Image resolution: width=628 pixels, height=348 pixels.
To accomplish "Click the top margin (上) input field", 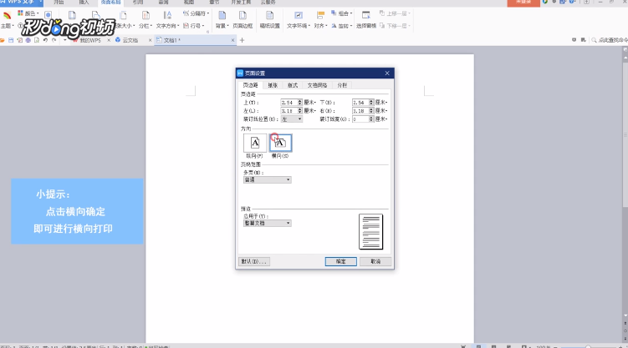I will pyautogui.click(x=288, y=103).
